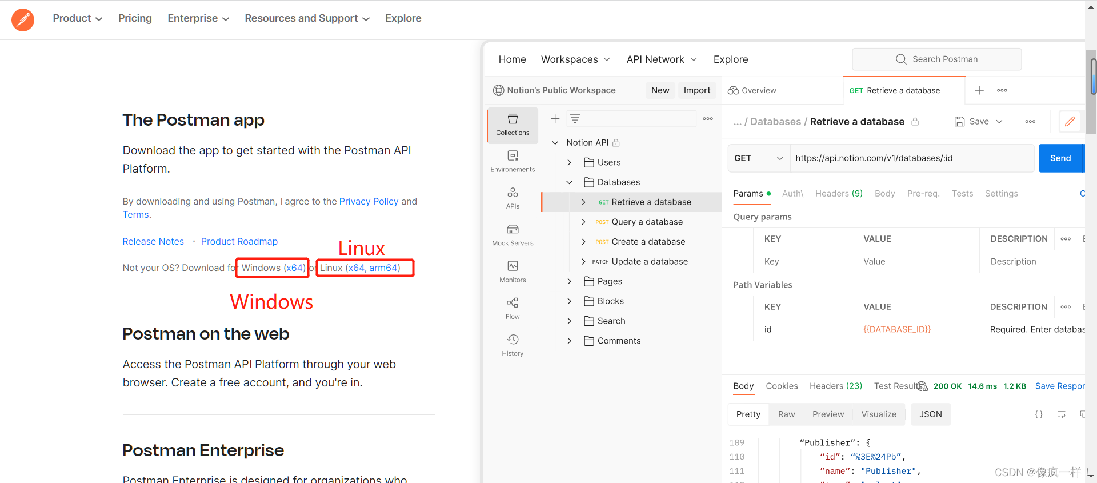1097x483 pixels.
Task: Expand the Users folder
Action: [569, 162]
